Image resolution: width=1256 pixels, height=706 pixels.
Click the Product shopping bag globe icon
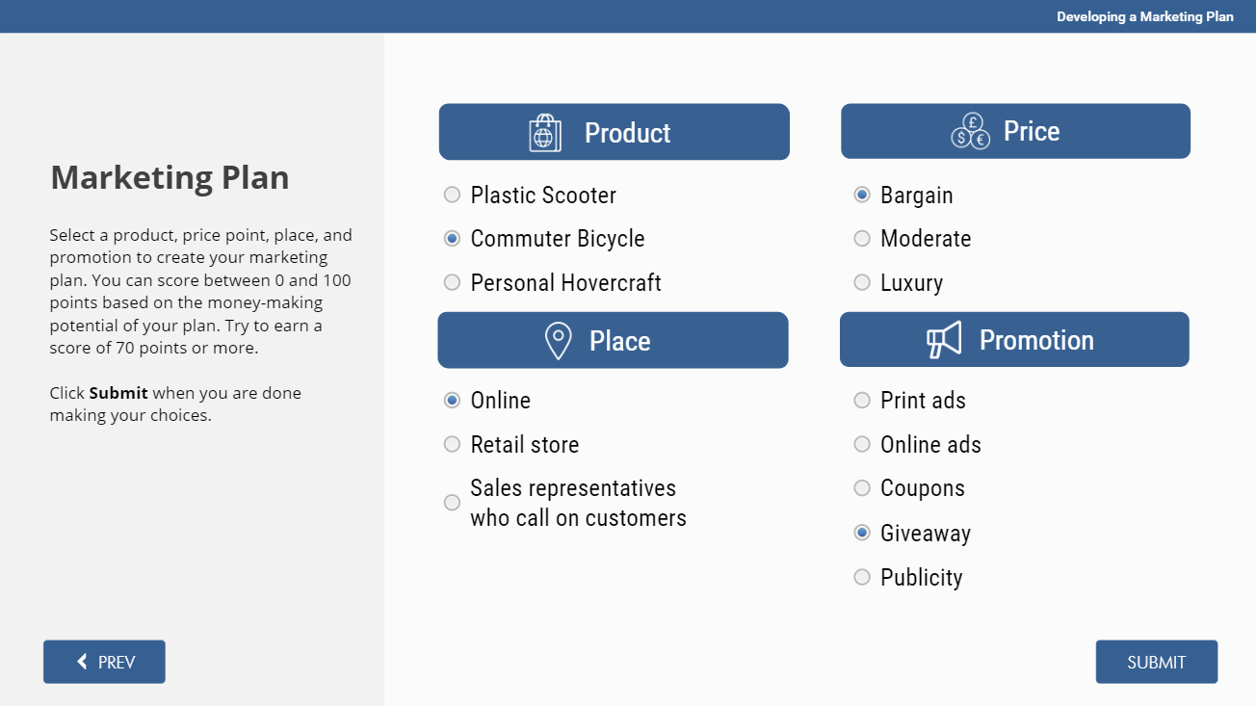click(x=544, y=133)
